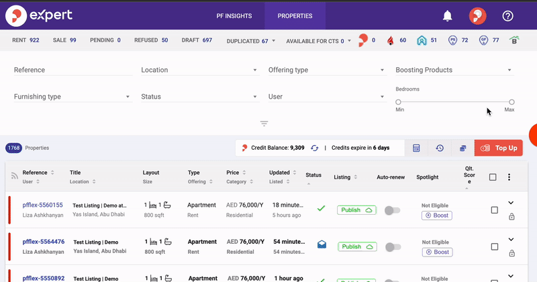Click the Property Finder Expert logo
Viewport: 537px width, 282px height.
coord(39,15)
